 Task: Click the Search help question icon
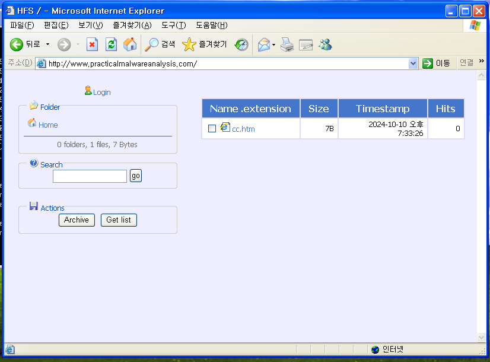pos(34,163)
